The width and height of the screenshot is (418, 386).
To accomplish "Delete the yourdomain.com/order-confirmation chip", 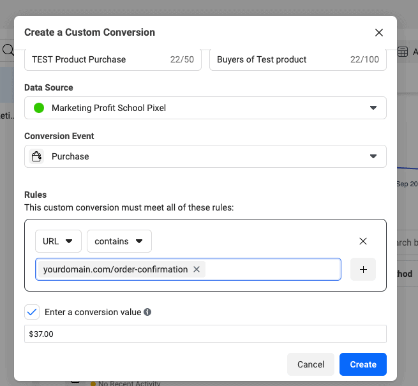I will pyautogui.click(x=197, y=269).
